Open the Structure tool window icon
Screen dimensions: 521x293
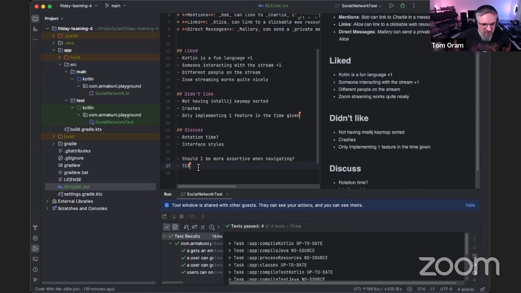(x=35, y=29)
